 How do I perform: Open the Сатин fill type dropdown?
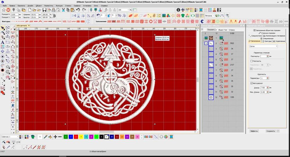pyautogui.click(x=263, y=46)
